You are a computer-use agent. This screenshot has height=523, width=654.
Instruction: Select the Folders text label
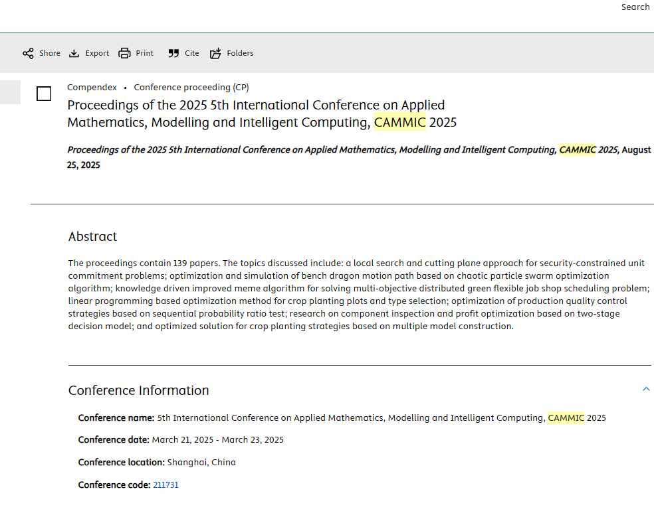coord(240,53)
